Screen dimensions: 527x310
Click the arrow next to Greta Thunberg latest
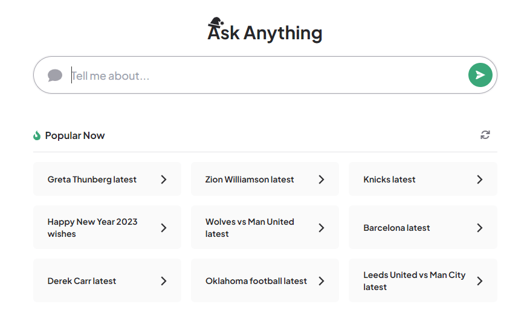[164, 179]
